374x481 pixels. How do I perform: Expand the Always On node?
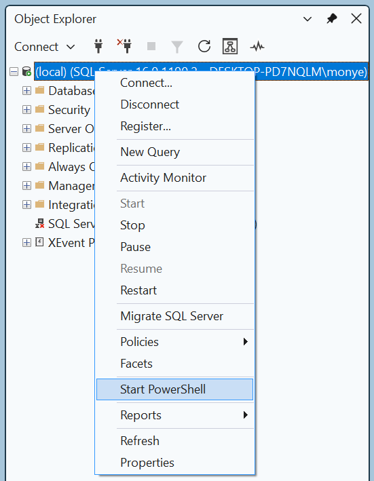(x=26, y=167)
